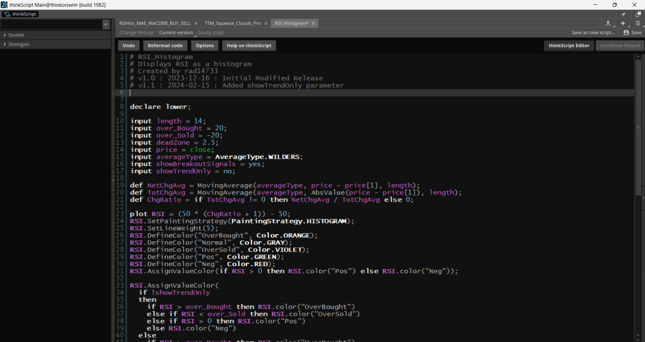Screen dimensions: 645x342
Task: Click 'Color.ORANGE' on line 26
Action: click(x=283, y=235)
